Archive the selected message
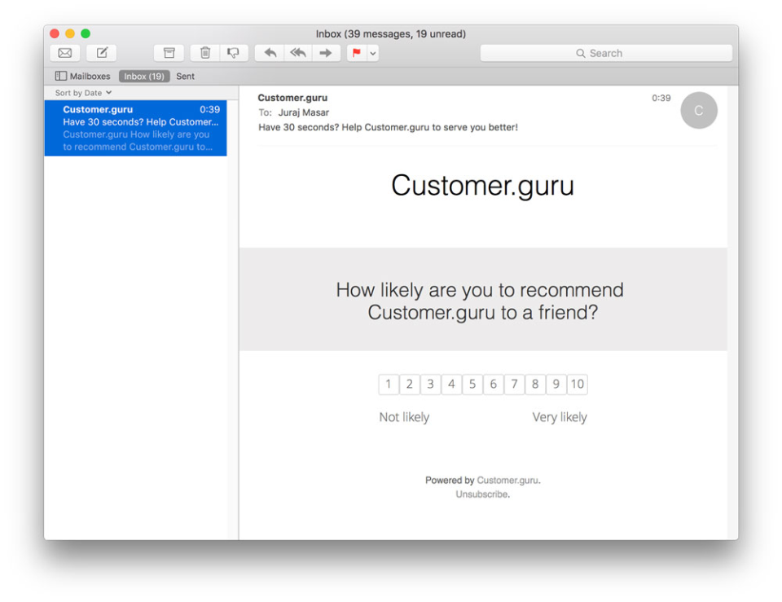Screen dimensions: 782x602 click(x=169, y=52)
